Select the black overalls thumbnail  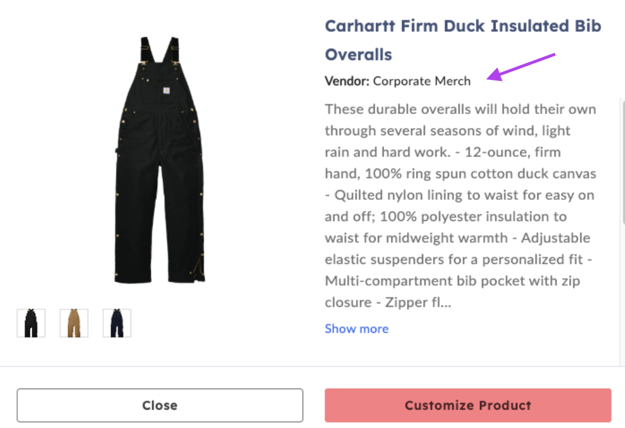(31, 323)
